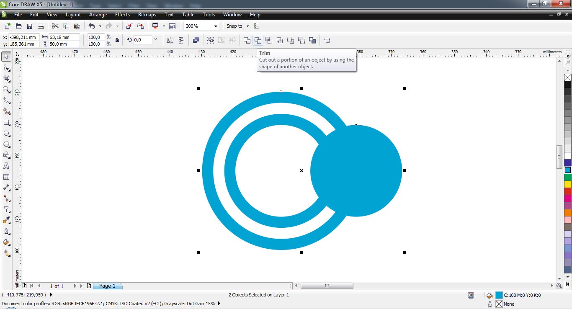Select the Blend interactive tool
This screenshot has height=309, width=572.
pyautogui.click(x=6, y=209)
